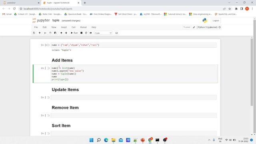The width and height of the screenshot is (256, 144).
Task: Click the save and checkpoint toolbar icon
Action: (34, 33)
